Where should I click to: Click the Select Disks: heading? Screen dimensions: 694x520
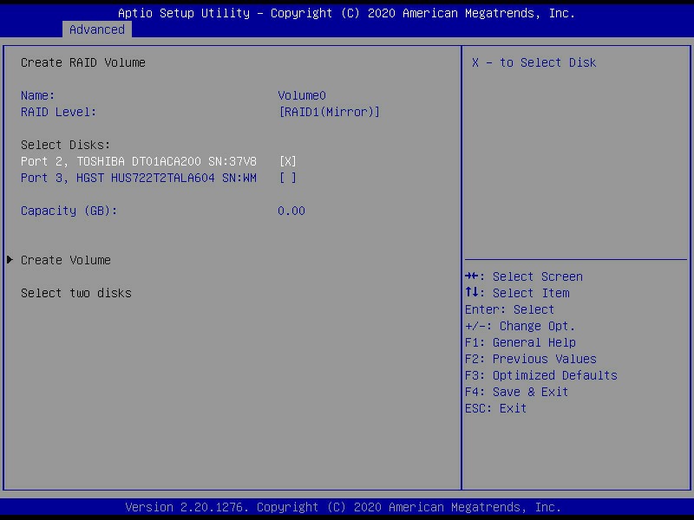pos(66,145)
